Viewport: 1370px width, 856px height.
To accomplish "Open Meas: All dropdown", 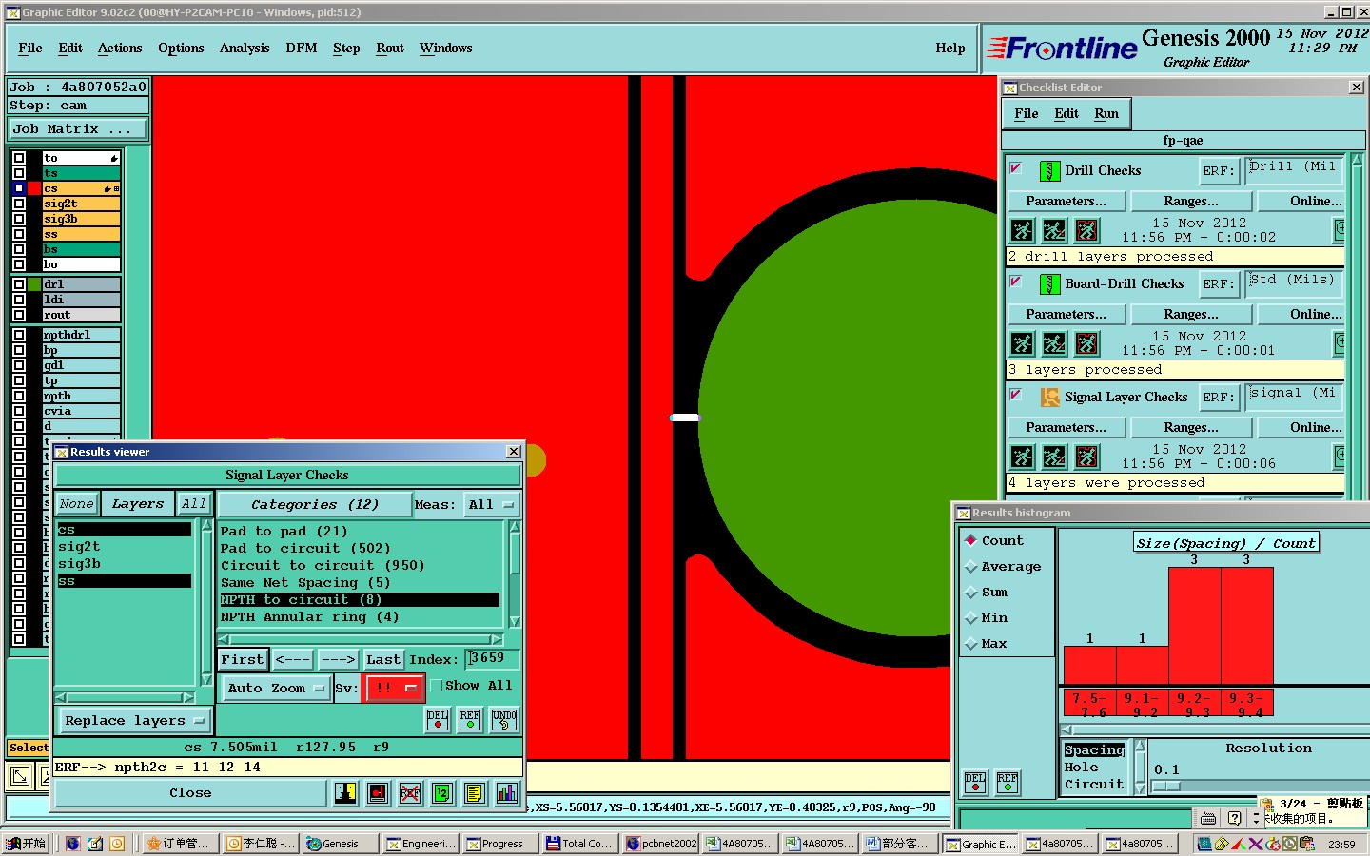I will coord(491,505).
